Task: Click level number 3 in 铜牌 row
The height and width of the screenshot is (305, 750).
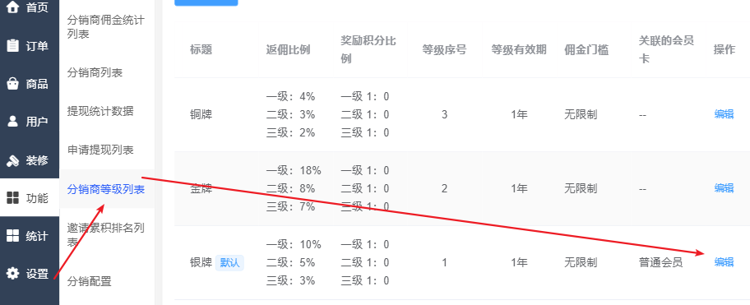Action: pyautogui.click(x=444, y=115)
